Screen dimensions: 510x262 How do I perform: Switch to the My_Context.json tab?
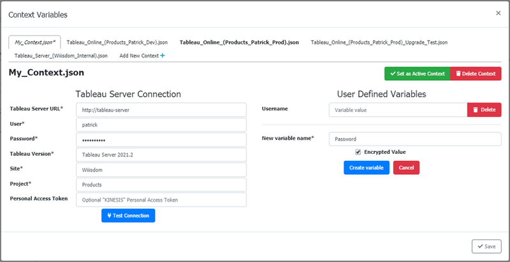pos(35,42)
